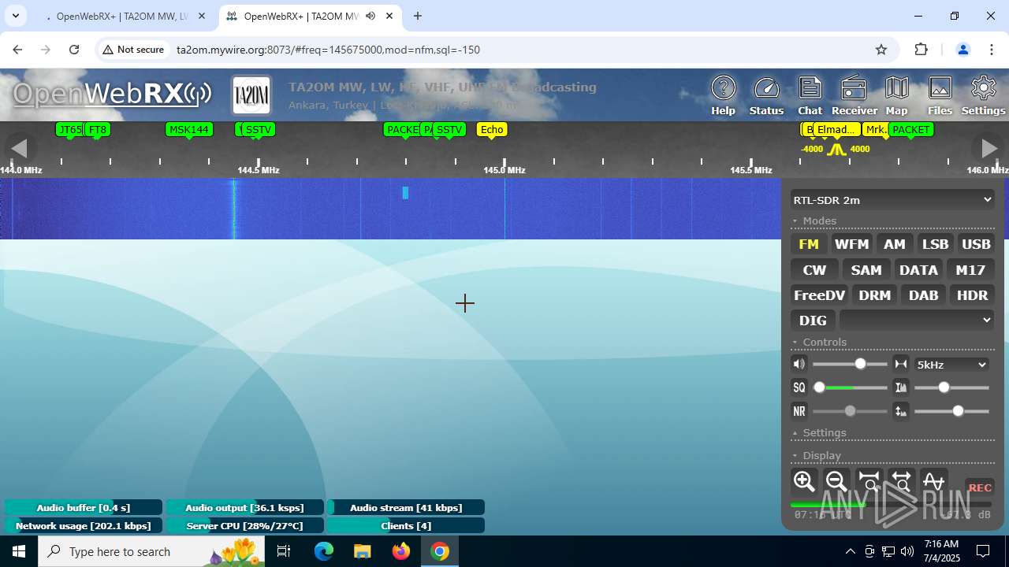Adjust the volume slider
The height and width of the screenshot is (567, 1009).
pos(850,364)
